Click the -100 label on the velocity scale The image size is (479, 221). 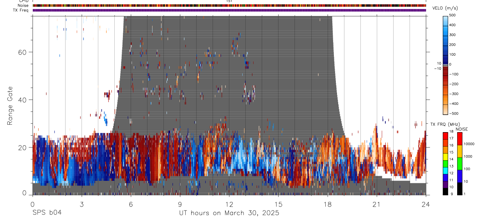click(453, 74)
